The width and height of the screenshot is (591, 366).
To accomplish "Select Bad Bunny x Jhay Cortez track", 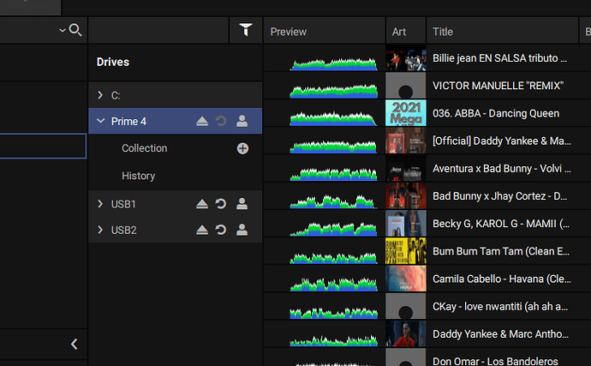I will pyautogui.click(x=500, y=195).
